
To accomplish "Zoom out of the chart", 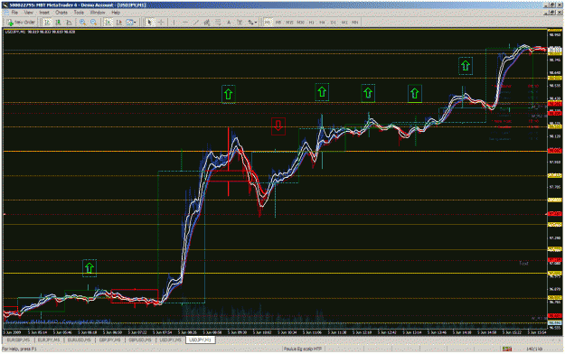I will [x=94, y=23].
